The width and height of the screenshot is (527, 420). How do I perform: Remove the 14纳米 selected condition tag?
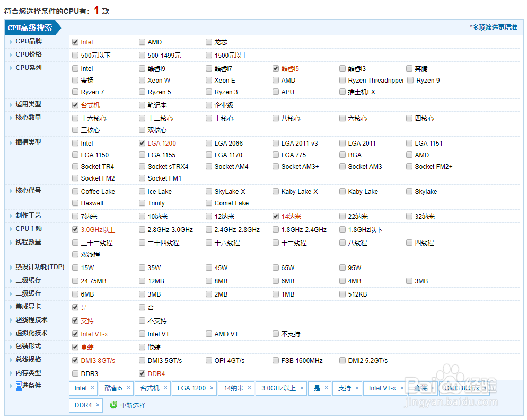pyautogui.click(x=249, y=388)
